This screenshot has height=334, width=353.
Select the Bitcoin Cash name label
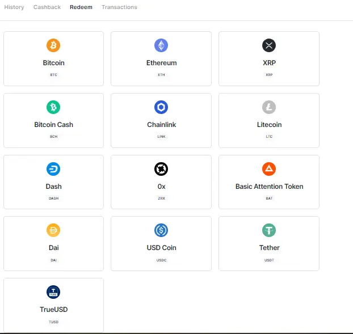point(53,125)
